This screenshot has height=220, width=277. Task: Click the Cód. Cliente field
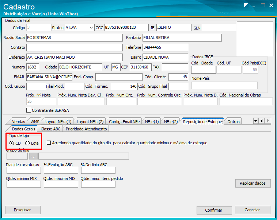point(178,77)
